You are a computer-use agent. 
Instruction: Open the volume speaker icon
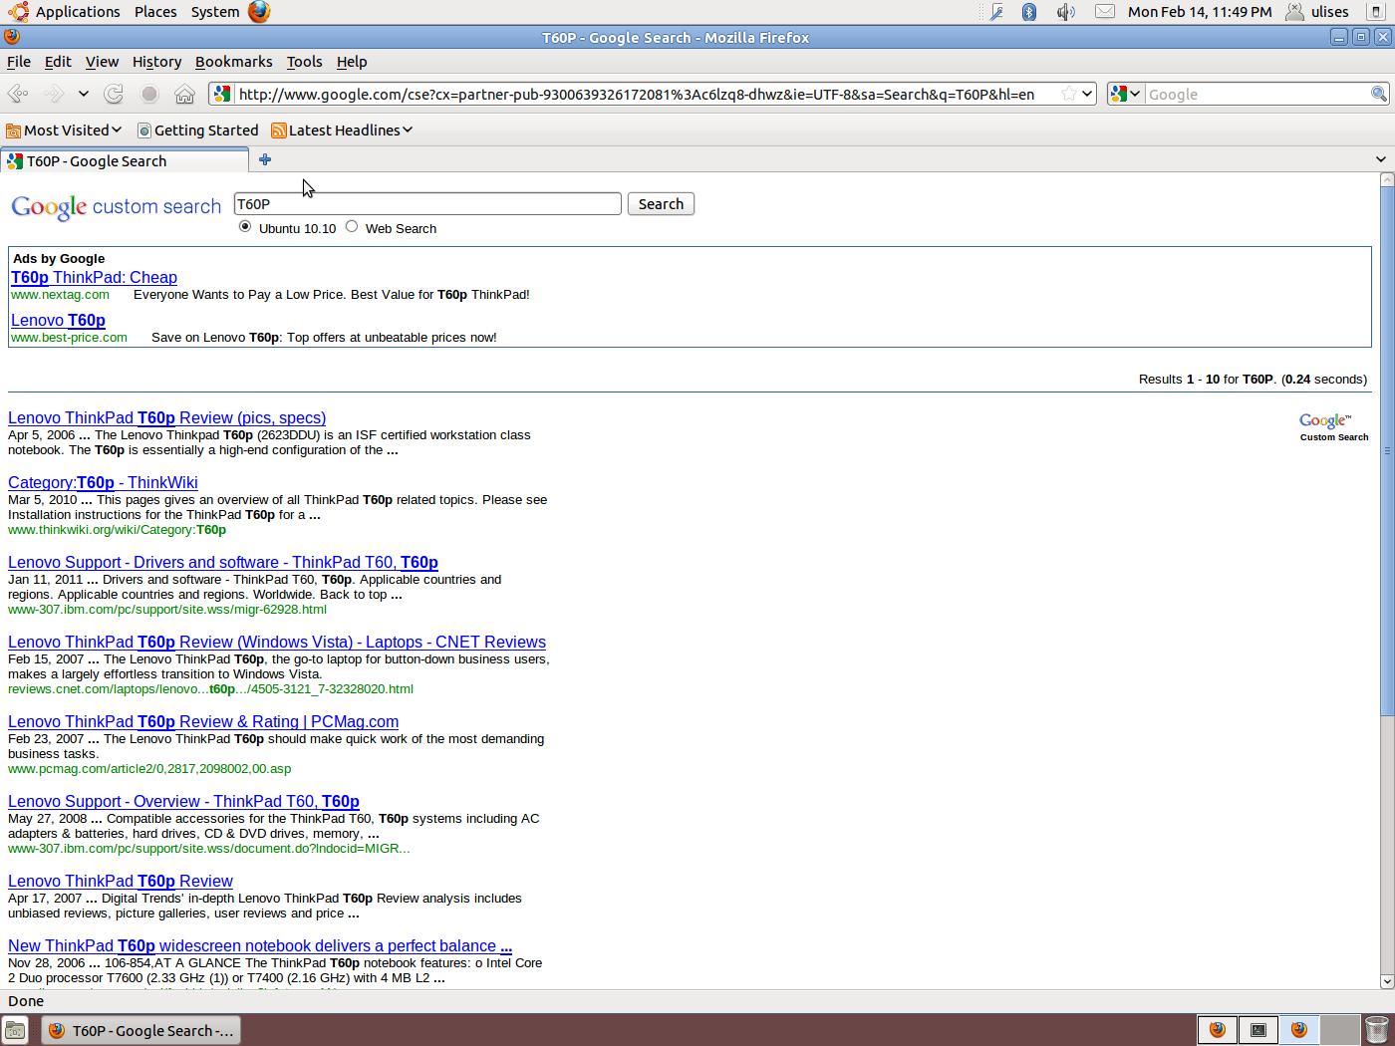click(1065, 12)
